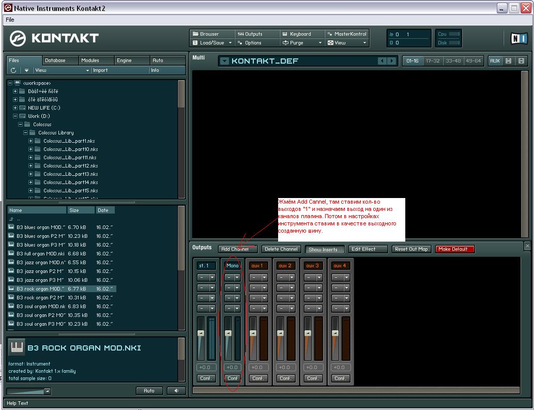Select B3 soul organ P3 file icon

pyautogui.click(x=11, y=324)
